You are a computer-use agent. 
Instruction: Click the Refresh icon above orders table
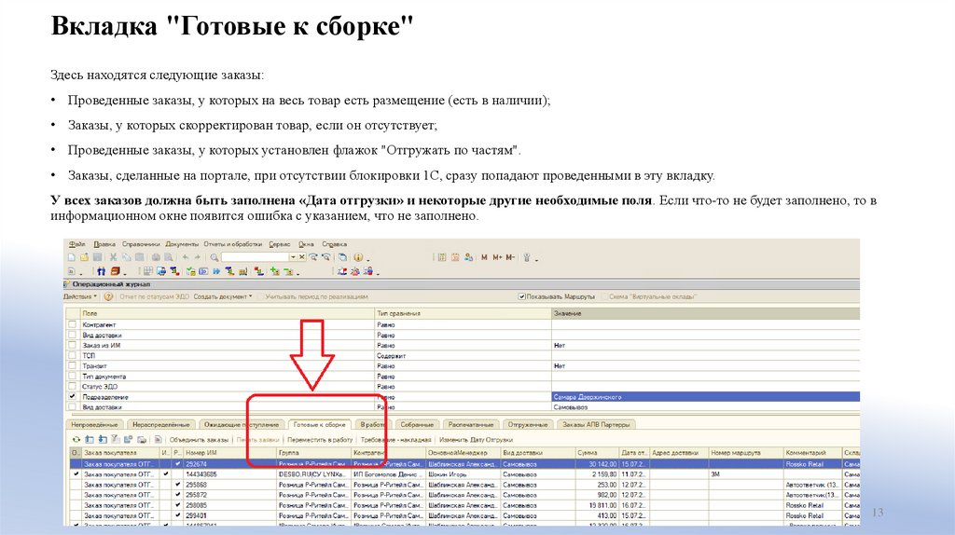point(76,439)
